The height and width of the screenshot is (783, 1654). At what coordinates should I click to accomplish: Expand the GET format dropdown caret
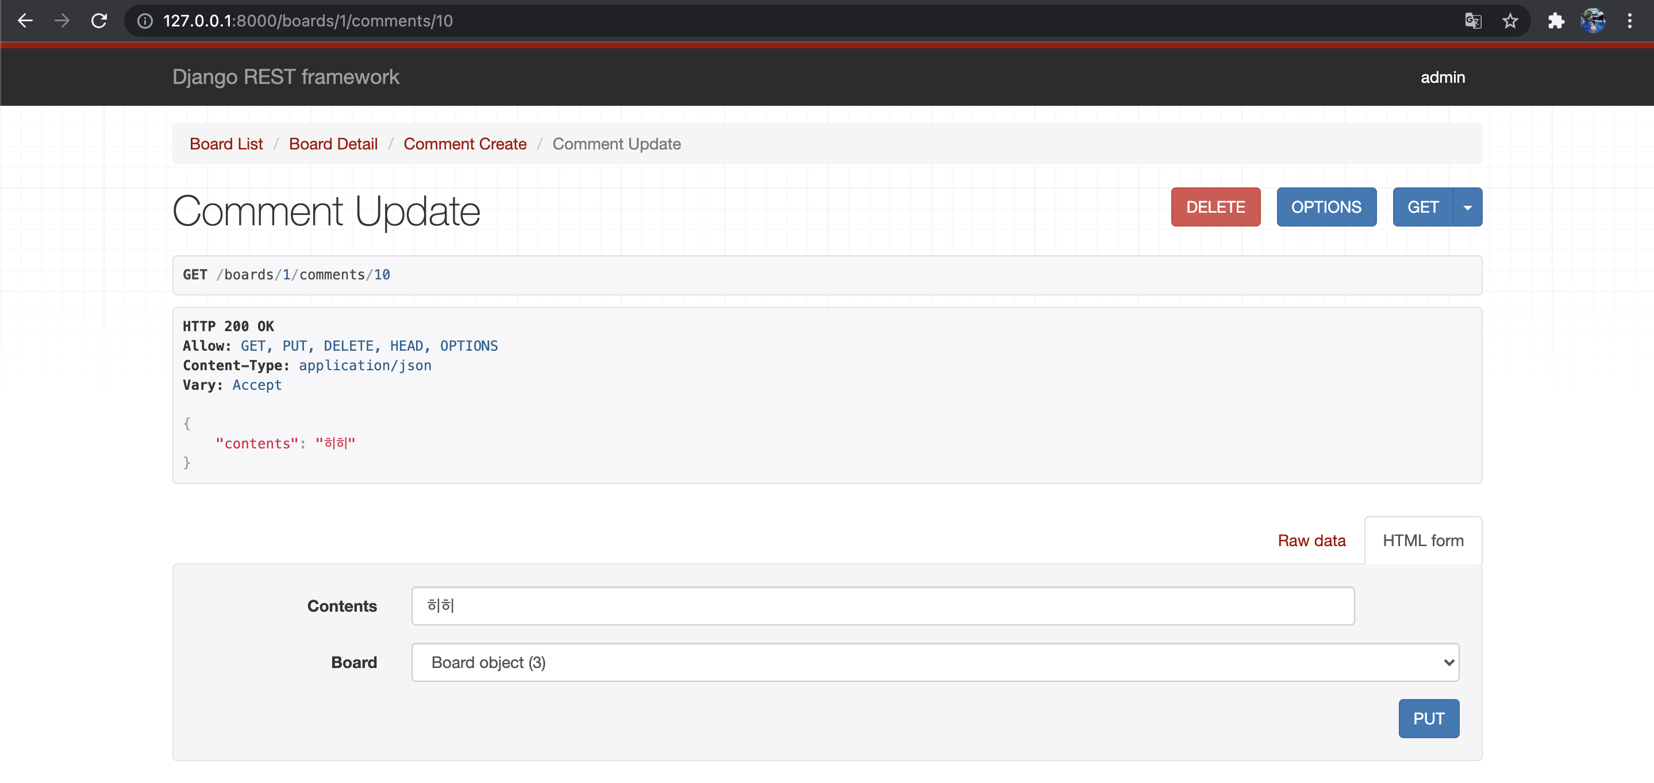click(x=1467, y=208)
